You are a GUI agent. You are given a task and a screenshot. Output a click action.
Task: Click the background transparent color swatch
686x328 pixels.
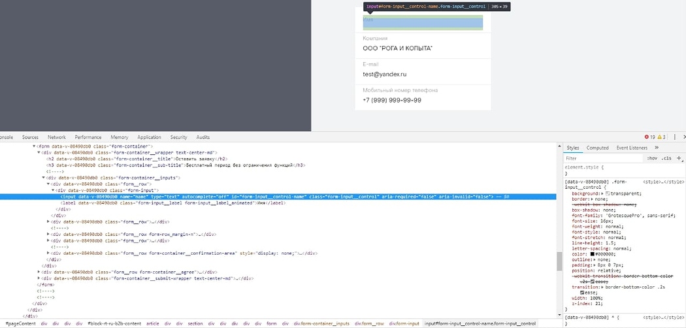[x=608, y=194]
